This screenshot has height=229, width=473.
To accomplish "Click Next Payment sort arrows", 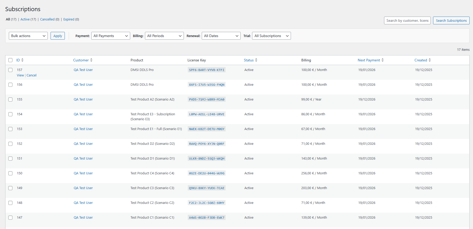I will click(382, 60).
